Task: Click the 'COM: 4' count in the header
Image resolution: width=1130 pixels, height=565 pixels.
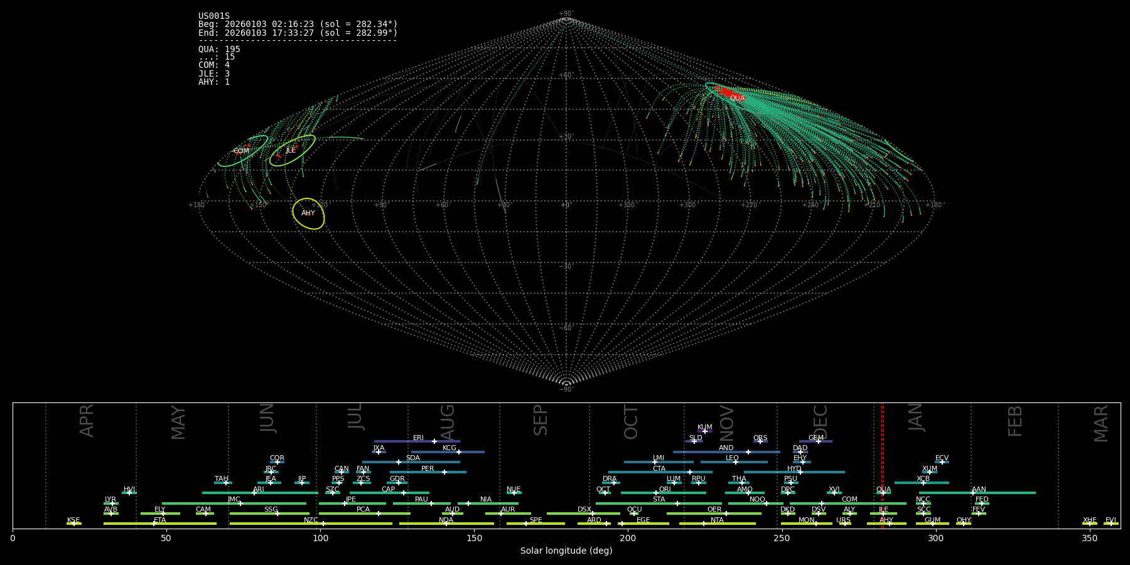Action: 214,65
